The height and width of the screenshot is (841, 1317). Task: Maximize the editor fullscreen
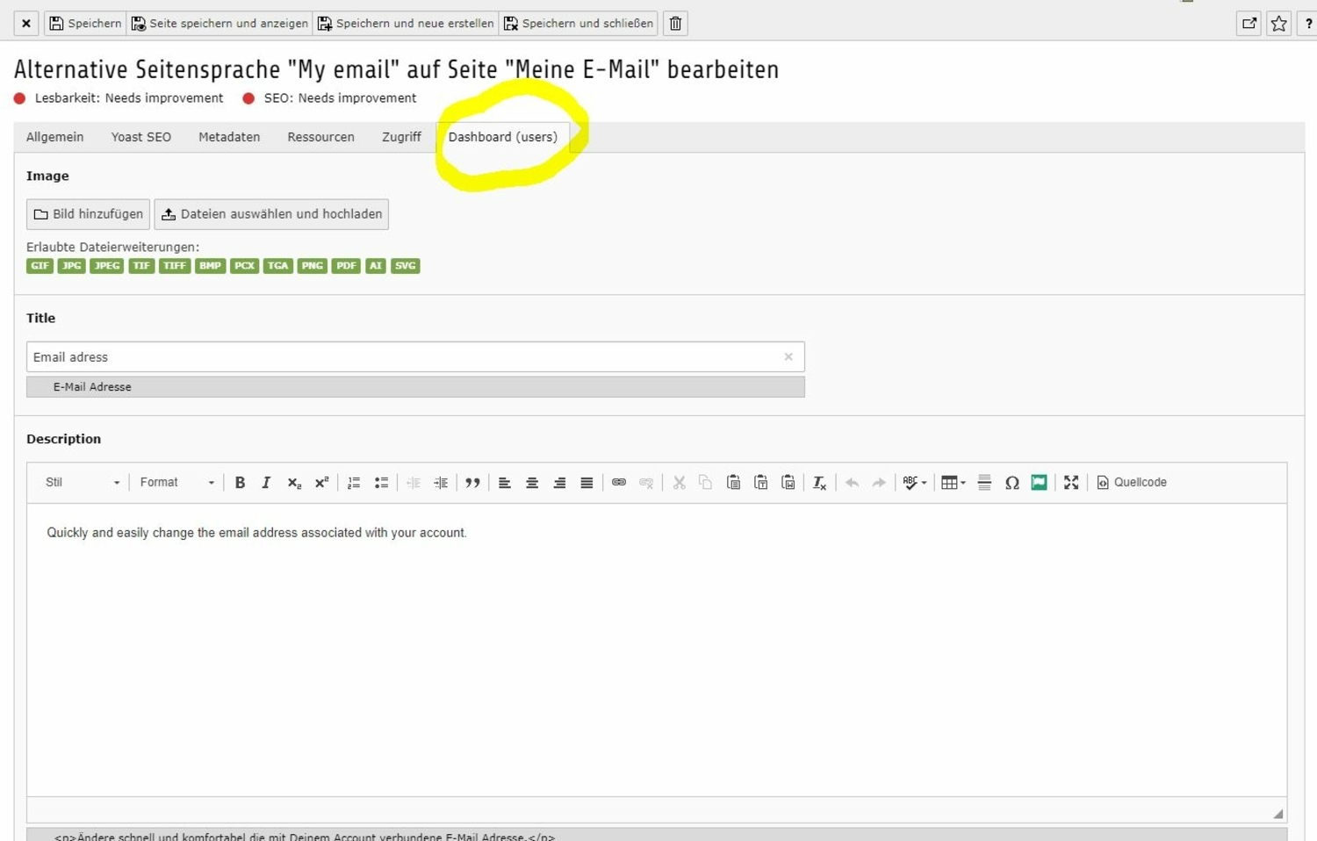click(x=1071, y=483)
